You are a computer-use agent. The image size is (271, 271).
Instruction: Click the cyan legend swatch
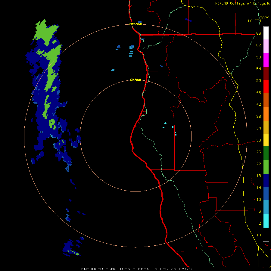click(266, 221)
